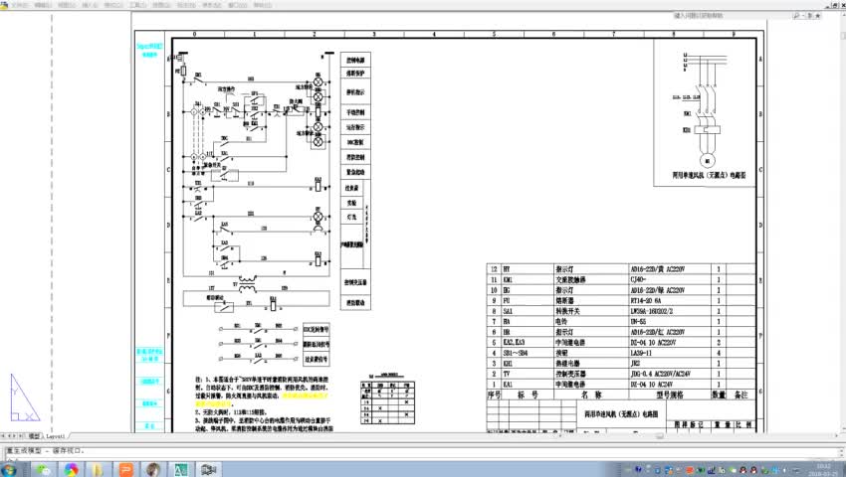This screenshot has width=846, height=477.
Task: Open WeChat from the taskbar
Action: 44,469
